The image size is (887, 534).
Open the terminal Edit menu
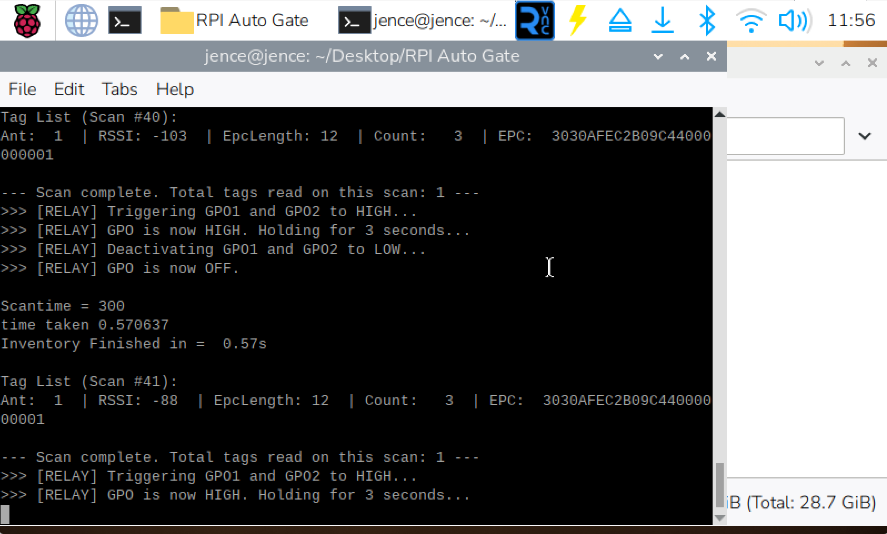(69, 89)
